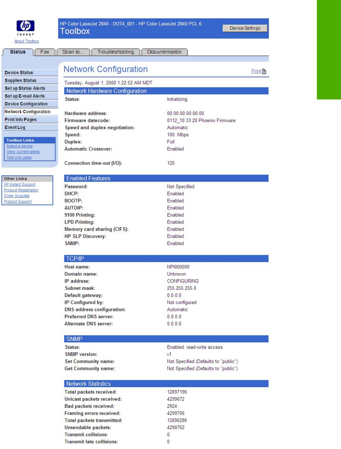This screenshot has height=449, width=341.
Task: Select the Status tab
Action: pyautogui.click(x=18, y=52)
